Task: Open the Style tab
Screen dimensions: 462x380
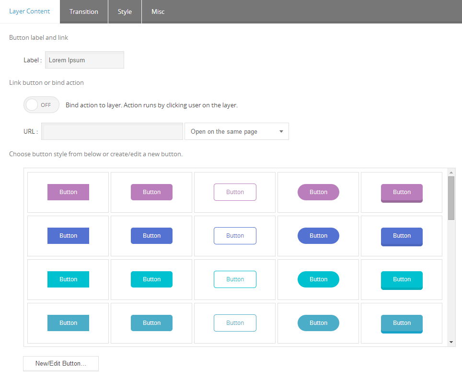Action: 125,12
